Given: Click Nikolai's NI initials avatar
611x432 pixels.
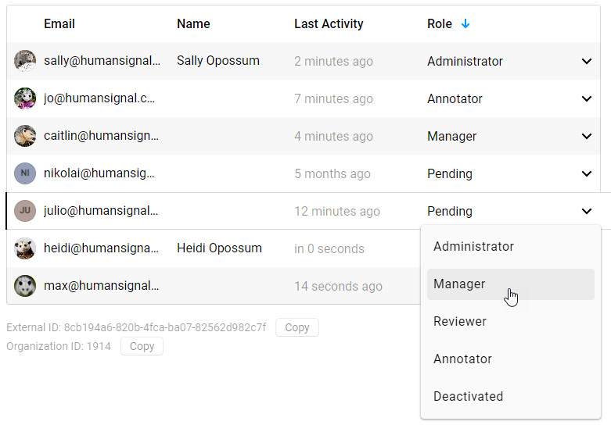Looking at the screenshot, I should coord(25,173).
